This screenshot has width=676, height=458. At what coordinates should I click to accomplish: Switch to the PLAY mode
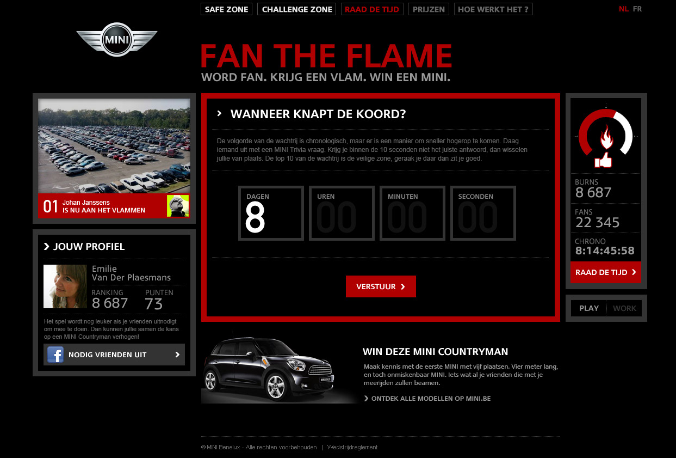(x=589, y=308)
